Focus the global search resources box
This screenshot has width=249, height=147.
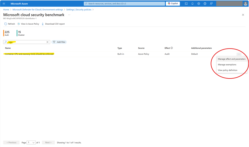tap(124, 3)
